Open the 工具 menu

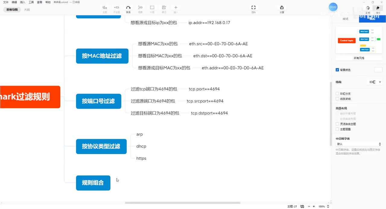(31, 2)
